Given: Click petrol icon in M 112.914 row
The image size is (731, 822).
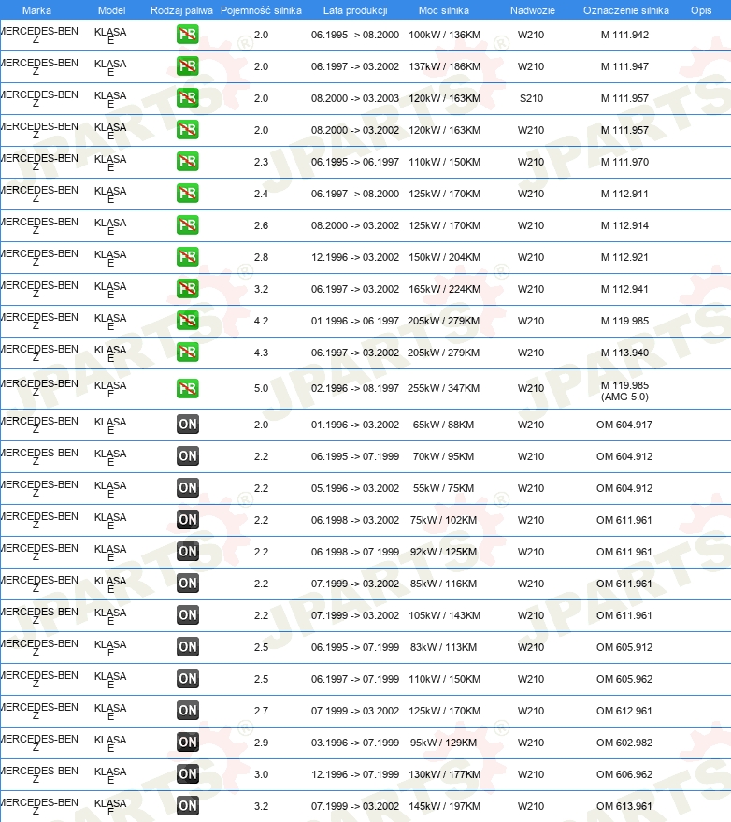Looking at the screenshot, I should [188, 225].
